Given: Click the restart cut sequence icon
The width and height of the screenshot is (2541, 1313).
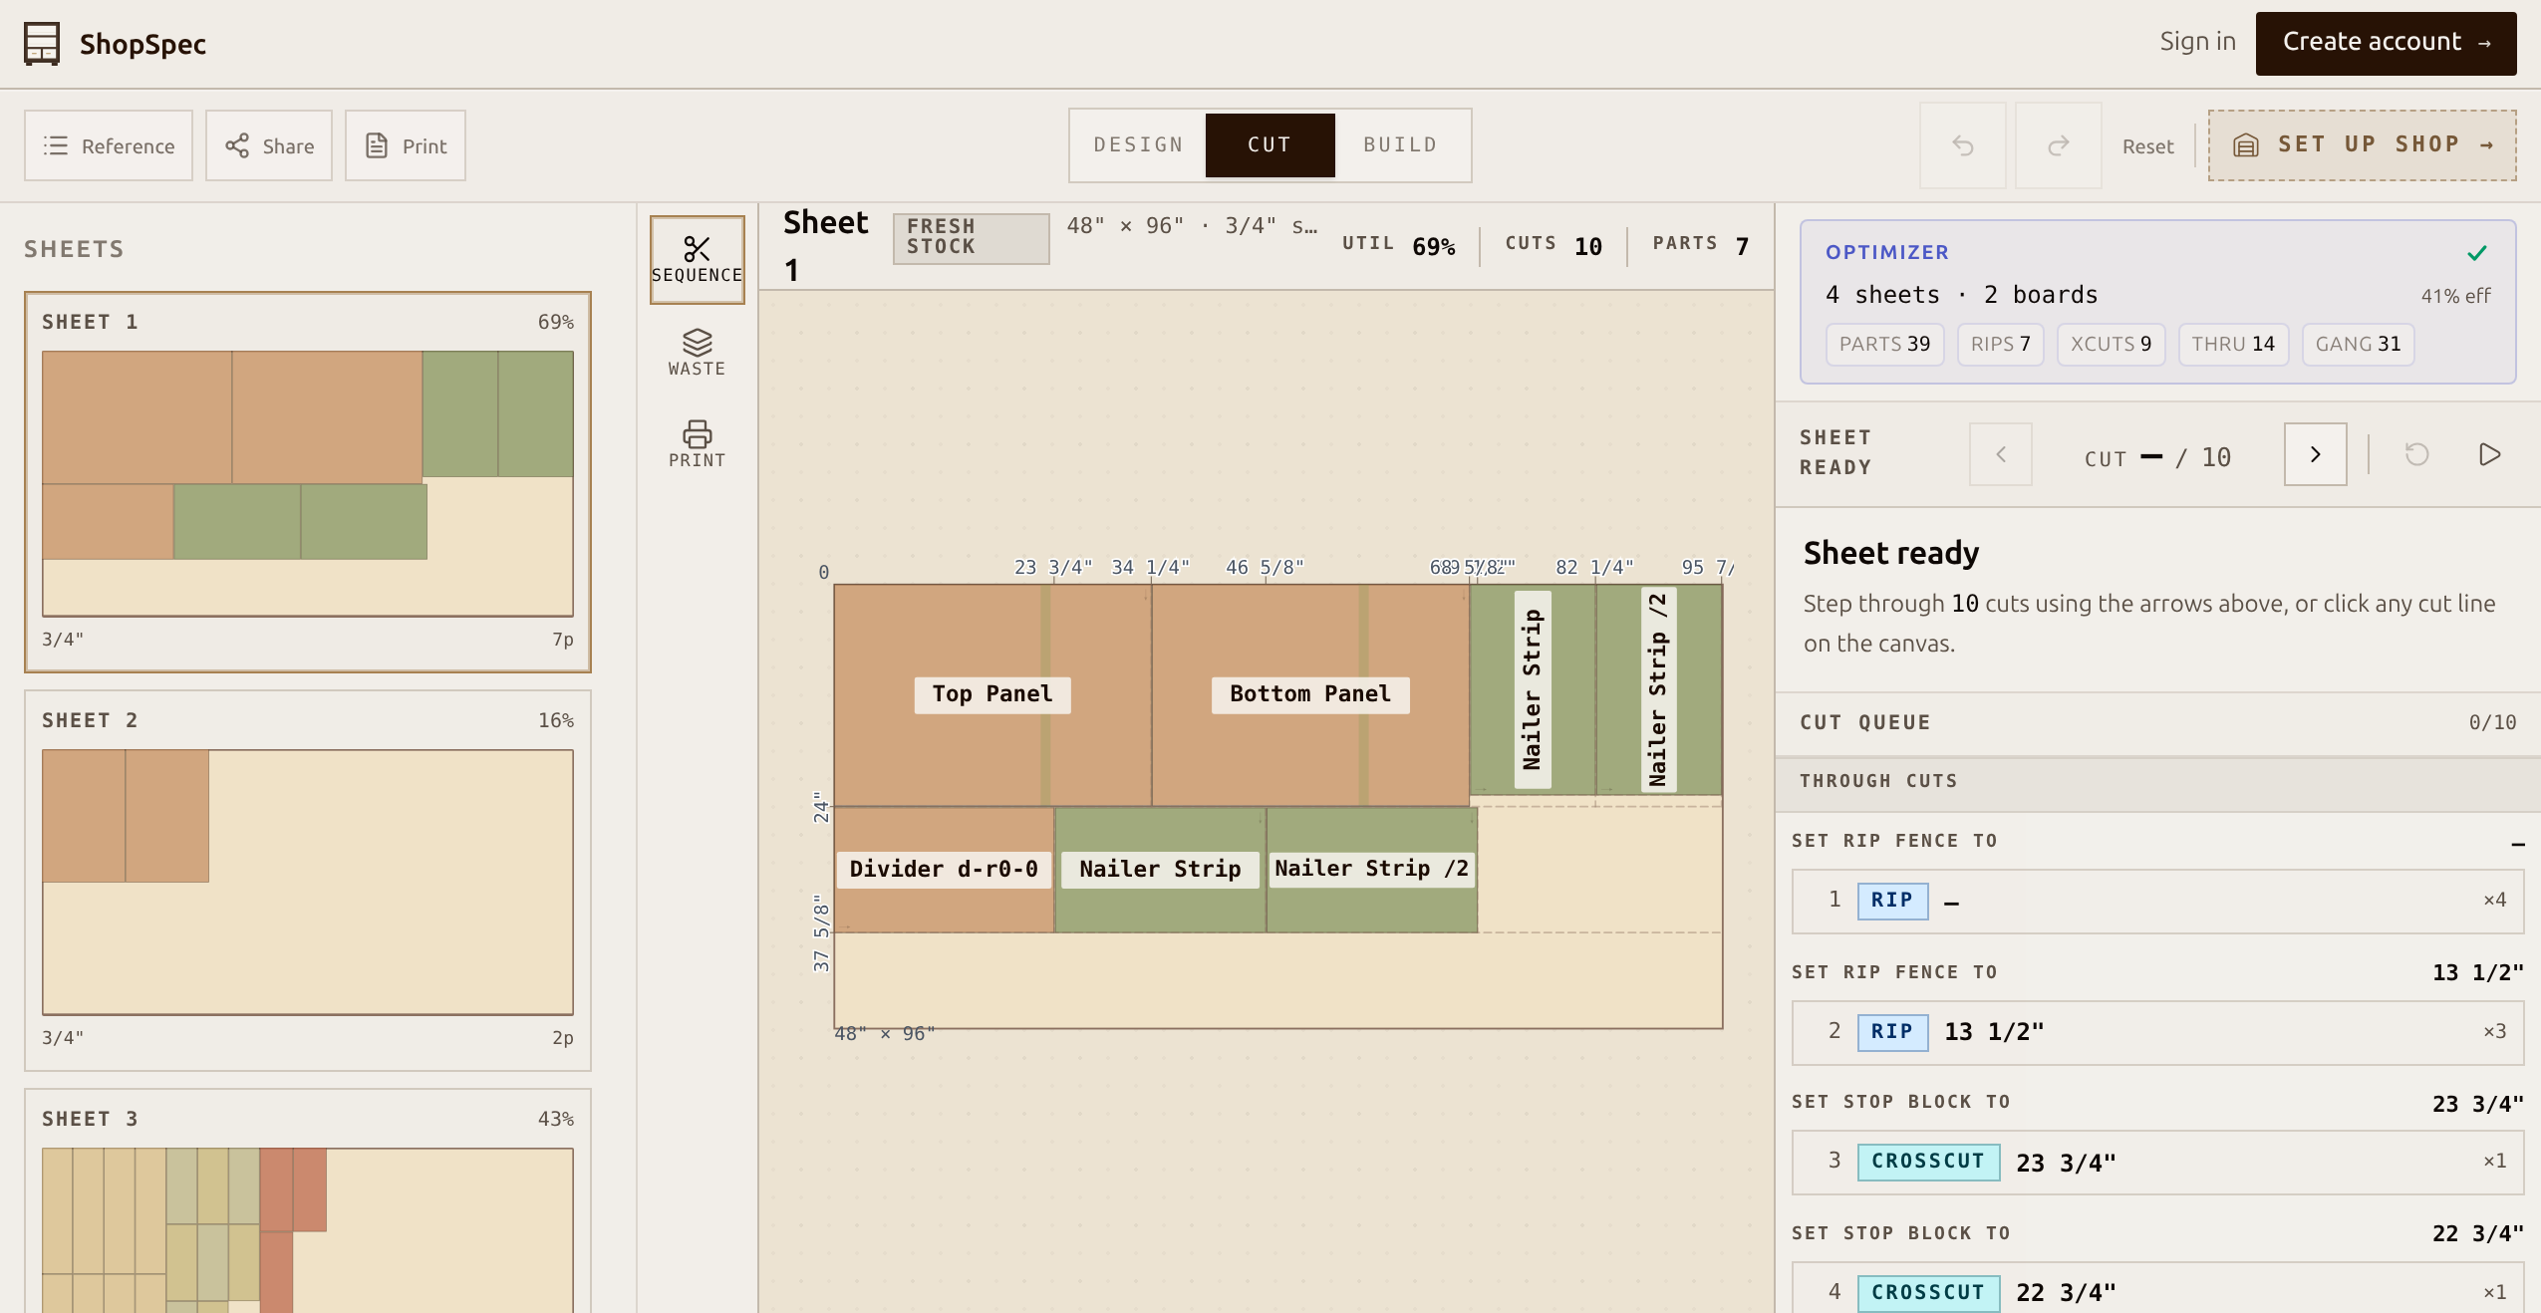Looking at the screenshot, I should (2417, 454).
